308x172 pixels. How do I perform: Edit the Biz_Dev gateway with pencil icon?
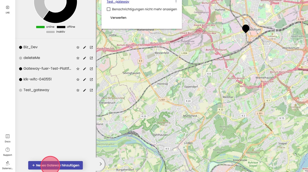[x=84, y=47]
